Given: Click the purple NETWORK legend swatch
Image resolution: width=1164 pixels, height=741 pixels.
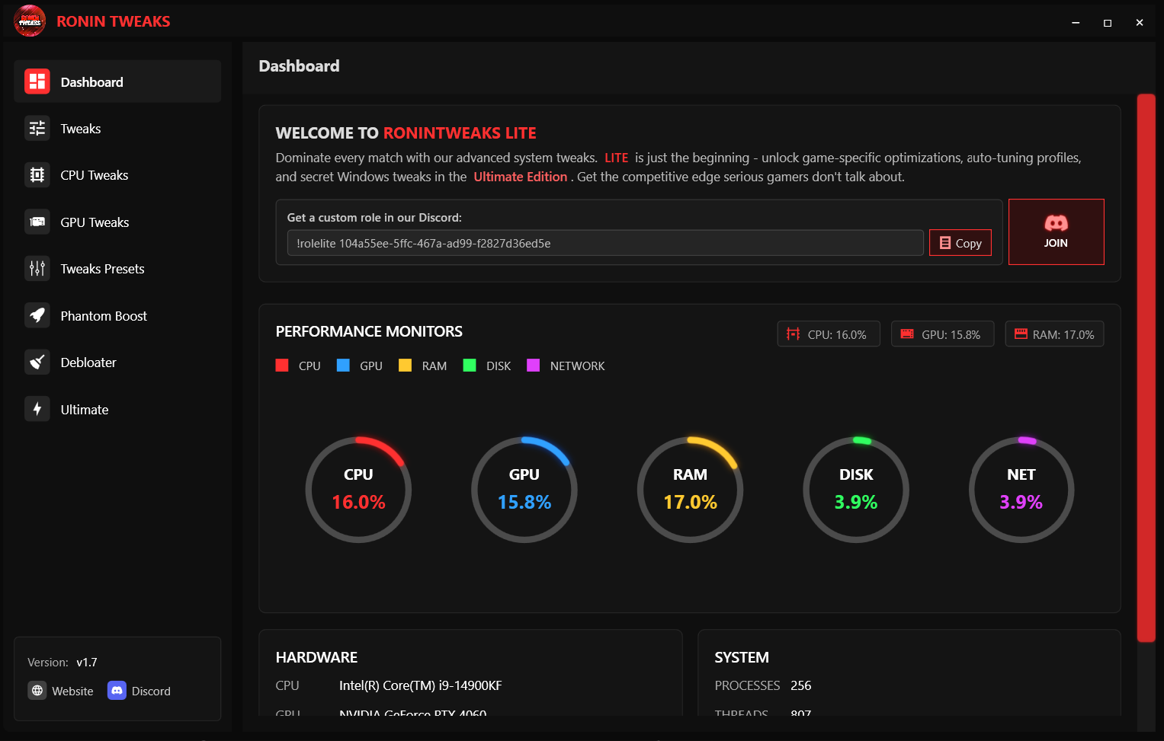Looking at the screenshot, I should 534,366.
